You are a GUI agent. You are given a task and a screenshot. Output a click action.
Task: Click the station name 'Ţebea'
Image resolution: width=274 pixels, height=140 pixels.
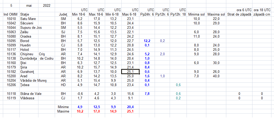pos(25,85)
